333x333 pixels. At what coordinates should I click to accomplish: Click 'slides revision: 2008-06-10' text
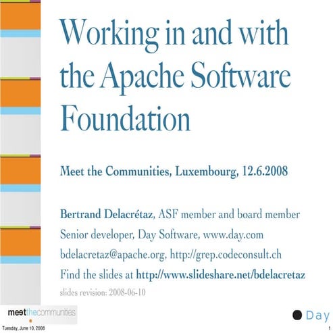coord(103,292)
